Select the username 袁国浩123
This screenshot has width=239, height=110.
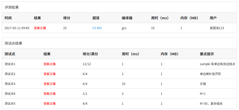point(217,28)
